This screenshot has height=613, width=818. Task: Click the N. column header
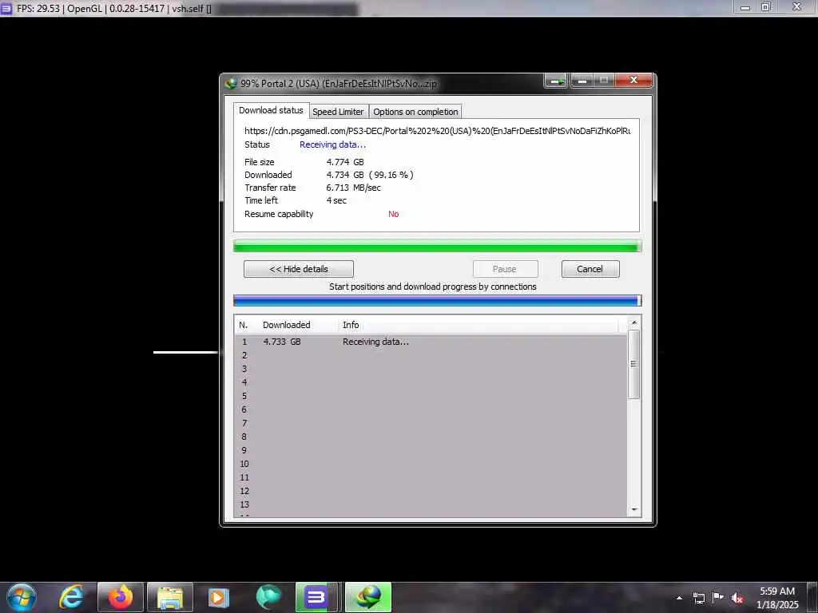pyautogui.click(x=243, y=325)
